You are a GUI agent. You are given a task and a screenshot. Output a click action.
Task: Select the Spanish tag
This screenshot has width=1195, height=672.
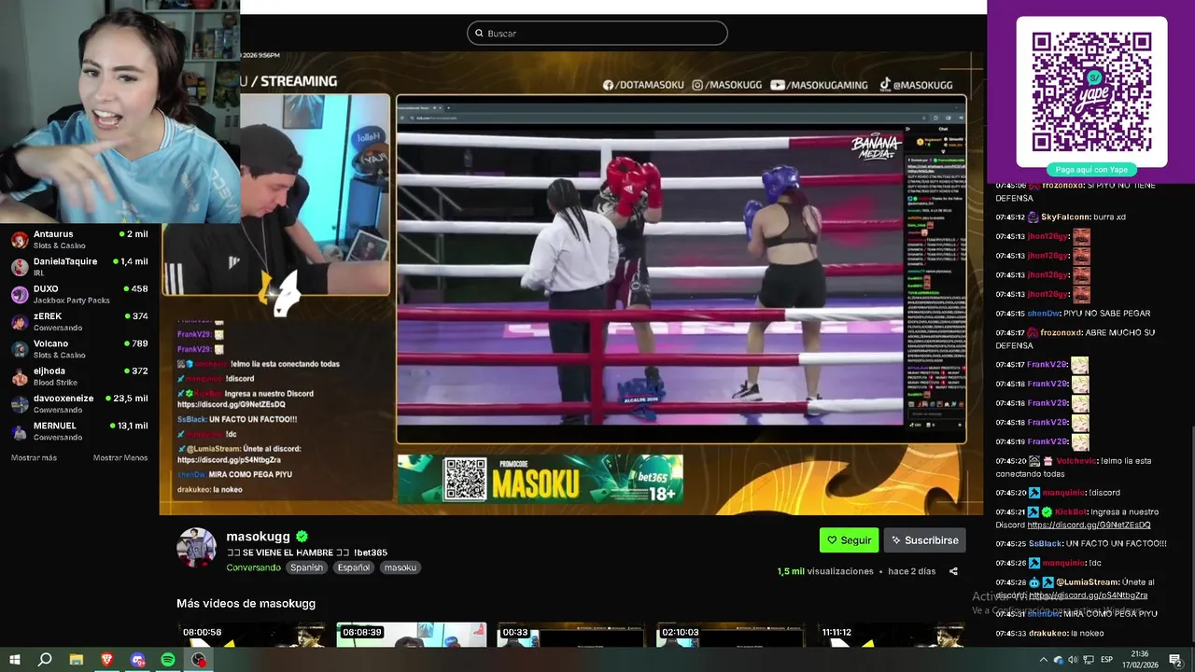pos(306,567)
